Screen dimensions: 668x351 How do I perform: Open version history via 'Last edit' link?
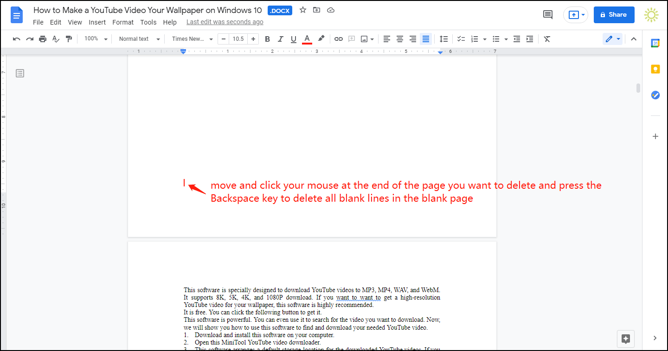(x=225, y=22)
